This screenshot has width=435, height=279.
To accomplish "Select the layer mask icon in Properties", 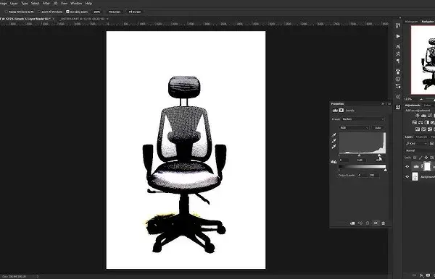I will (341, 111).
